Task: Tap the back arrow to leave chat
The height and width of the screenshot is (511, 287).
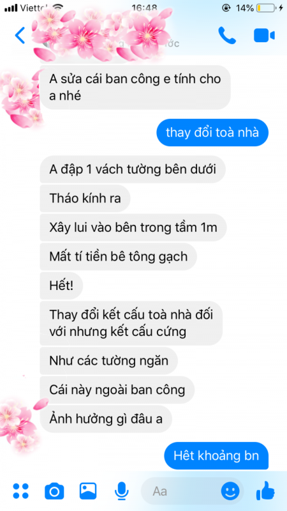Action: 20,36
